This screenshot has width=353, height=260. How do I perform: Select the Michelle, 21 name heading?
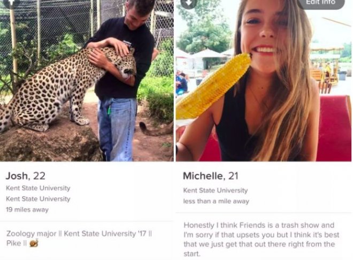(211, 176)
